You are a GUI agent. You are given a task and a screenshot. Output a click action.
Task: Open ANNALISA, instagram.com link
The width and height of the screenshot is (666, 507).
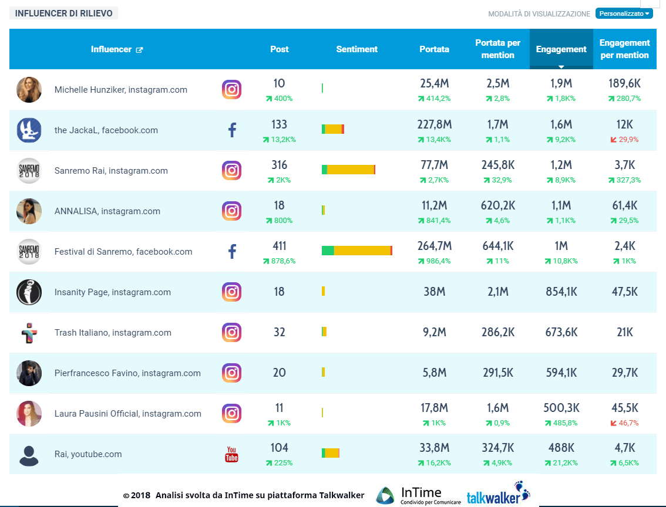[x=107, y=211]
